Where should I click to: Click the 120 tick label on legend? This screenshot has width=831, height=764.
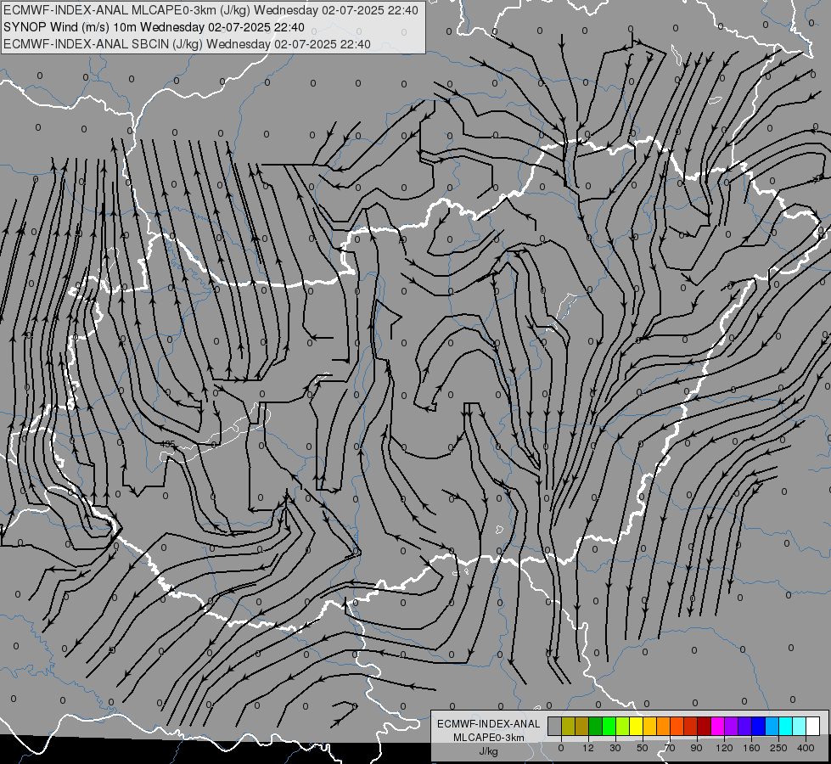pyautogui.click(x=724, y=748)
